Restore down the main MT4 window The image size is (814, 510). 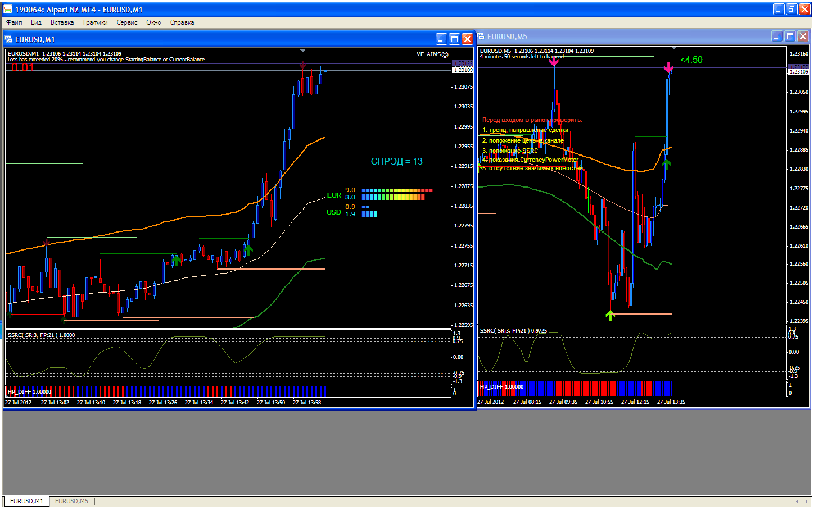pos(792,9)
